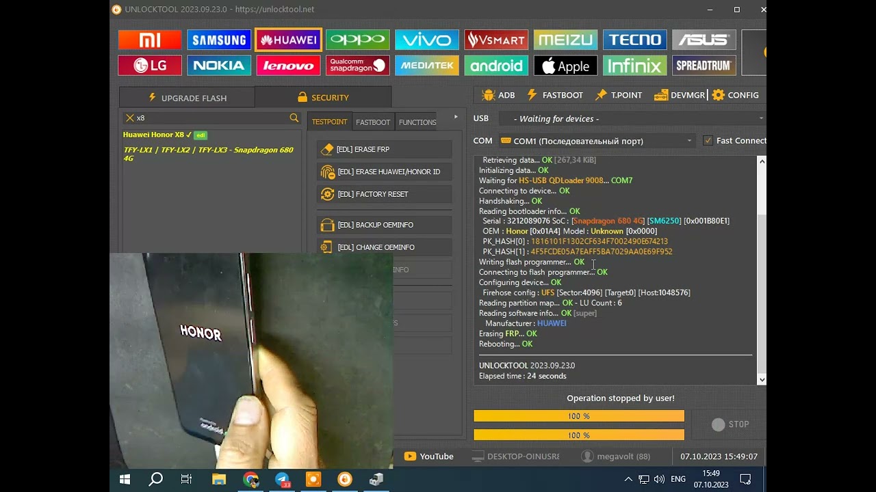Viewport: 876px width, 492px height.
Task: Run [EDL] FACTORY RESET
Action: 385,194
